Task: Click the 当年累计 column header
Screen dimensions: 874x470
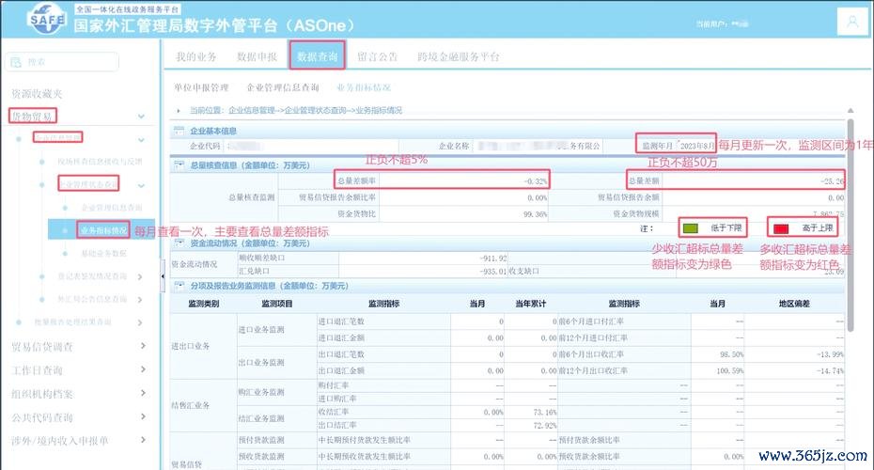Action: pyautogui.click(x=530, y=304)
